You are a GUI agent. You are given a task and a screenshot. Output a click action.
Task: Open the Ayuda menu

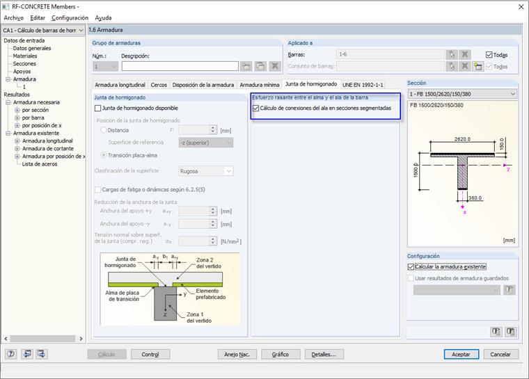(x=103, y=18)
